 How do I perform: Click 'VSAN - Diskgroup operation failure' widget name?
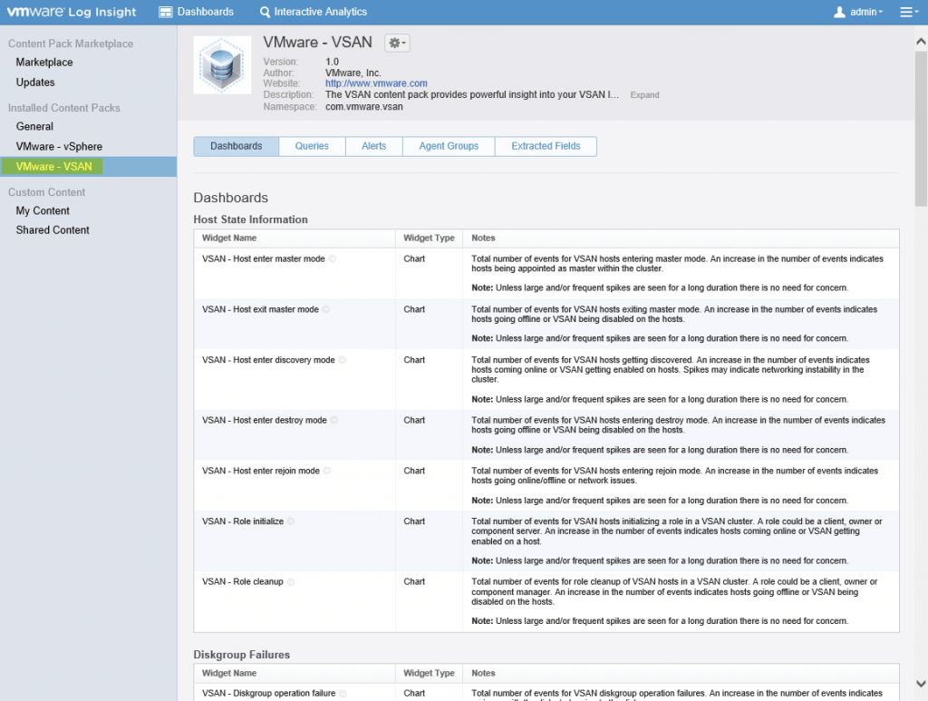point(268,694)
